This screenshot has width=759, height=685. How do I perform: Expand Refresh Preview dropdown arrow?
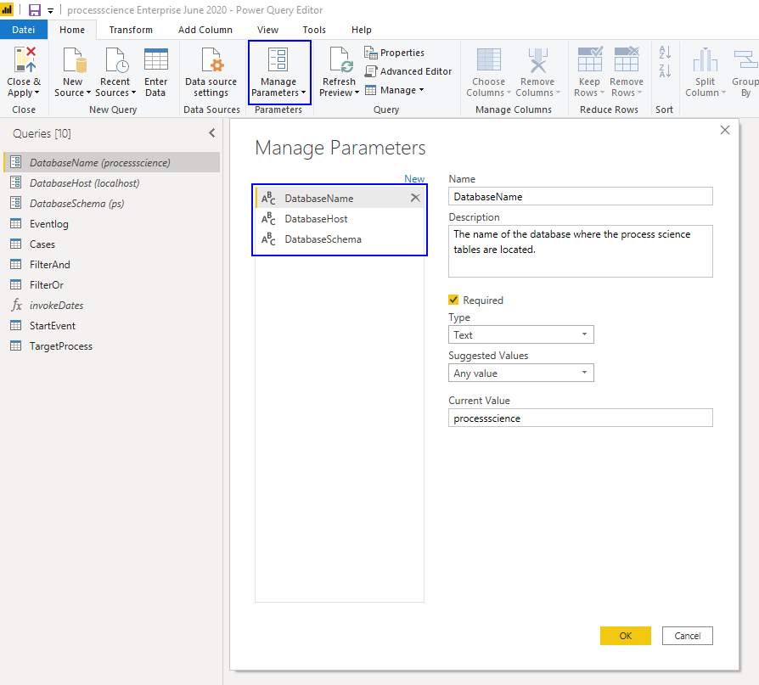click(x=357, y=93)
